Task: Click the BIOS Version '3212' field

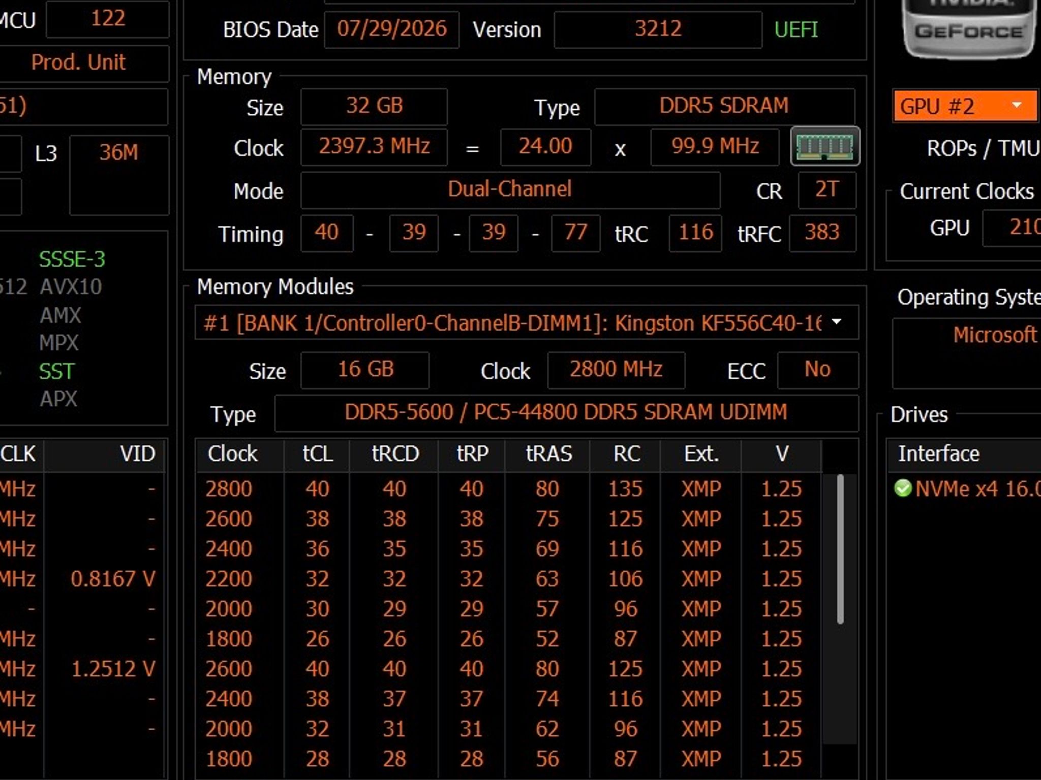Action: point(658,29)
